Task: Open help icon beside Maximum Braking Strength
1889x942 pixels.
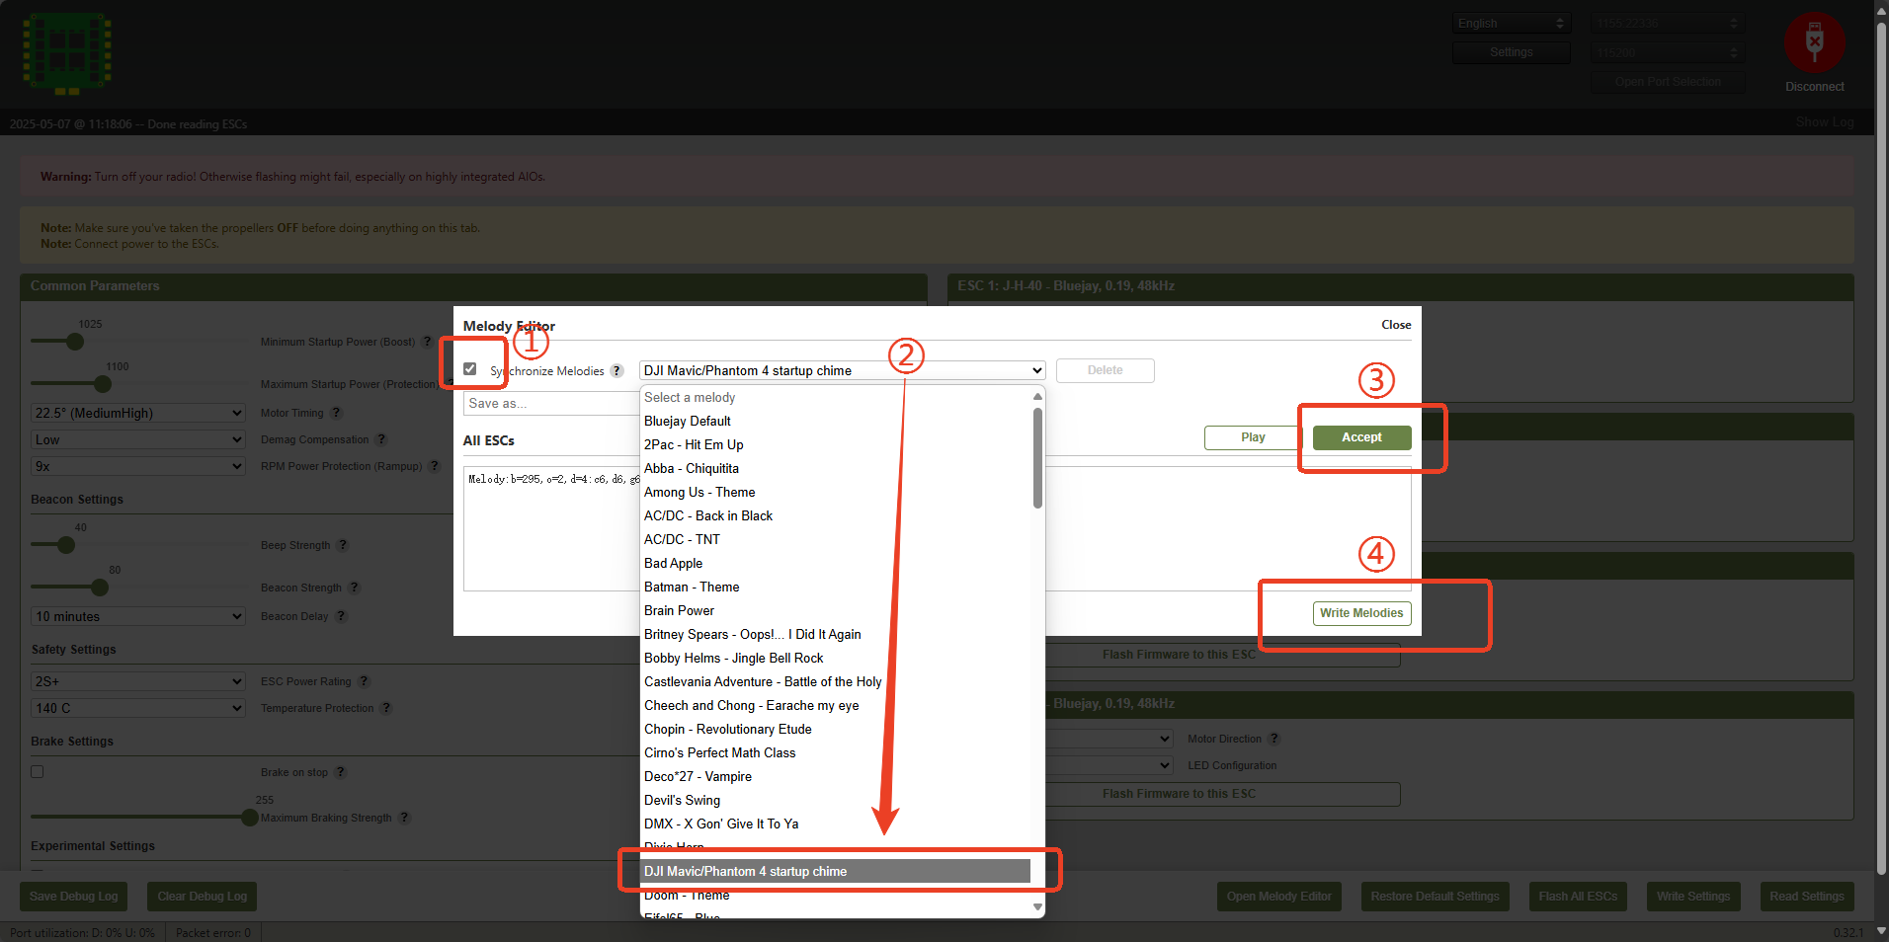Action: (x=404, y=818)
